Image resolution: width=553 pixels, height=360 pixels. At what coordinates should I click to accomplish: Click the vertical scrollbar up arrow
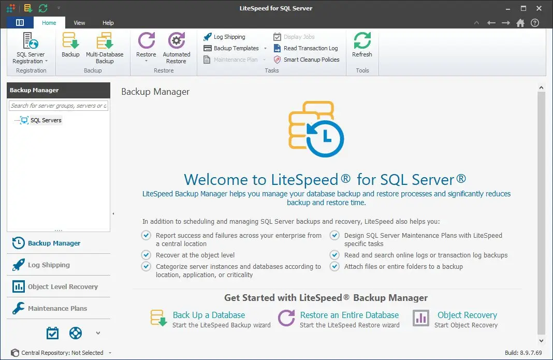[542, 88]
